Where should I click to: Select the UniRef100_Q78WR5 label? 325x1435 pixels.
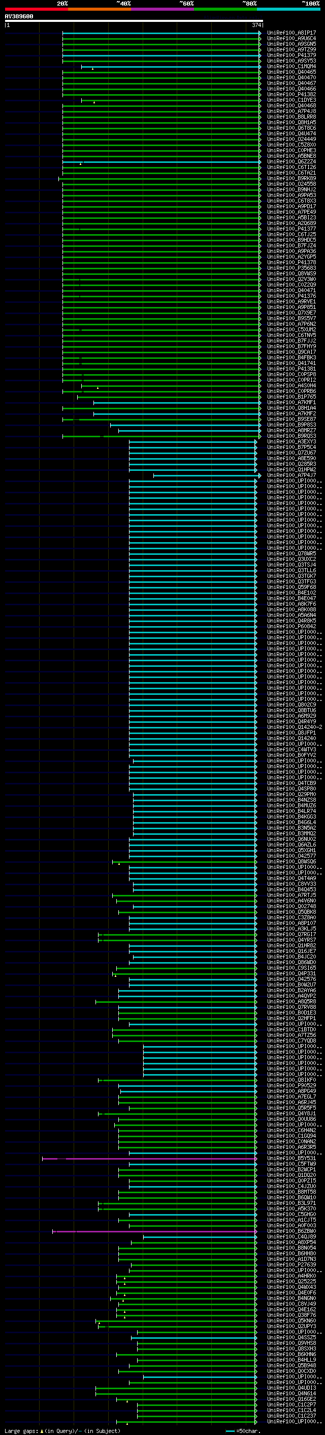(291, 554)
